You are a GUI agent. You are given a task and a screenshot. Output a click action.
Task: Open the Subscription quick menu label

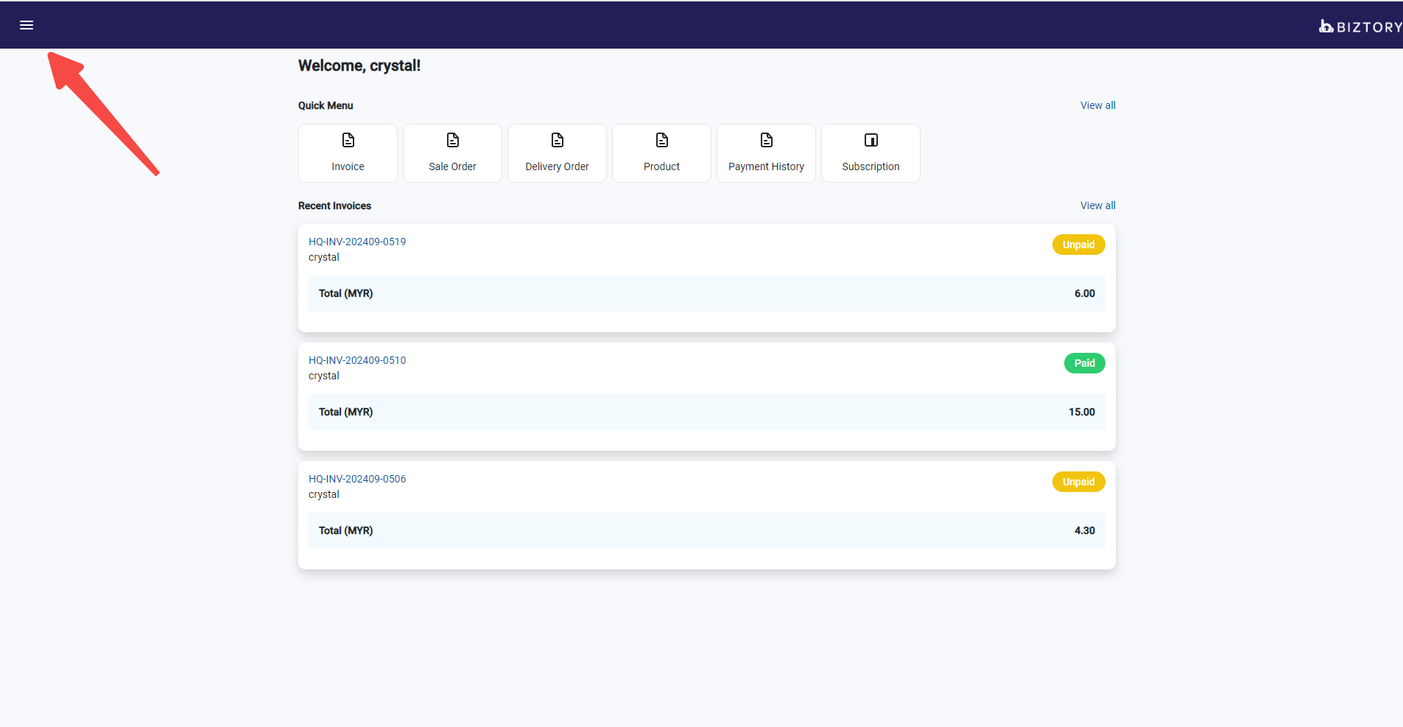(871, 166)
